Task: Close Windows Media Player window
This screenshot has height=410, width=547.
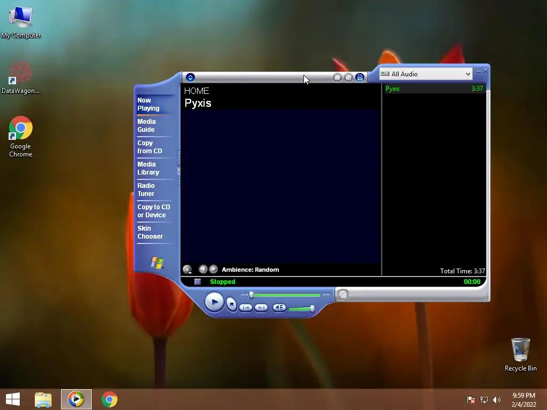Action: (x=485, y=70)
